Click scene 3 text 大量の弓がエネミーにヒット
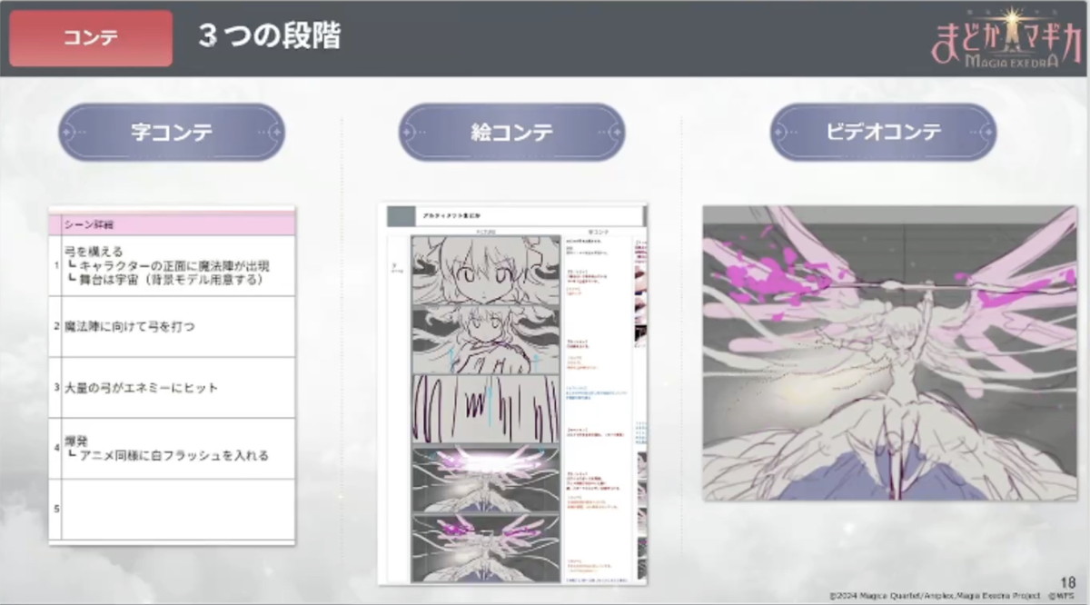The height and width of the screenshot is (605, 1090). [141, 388]
